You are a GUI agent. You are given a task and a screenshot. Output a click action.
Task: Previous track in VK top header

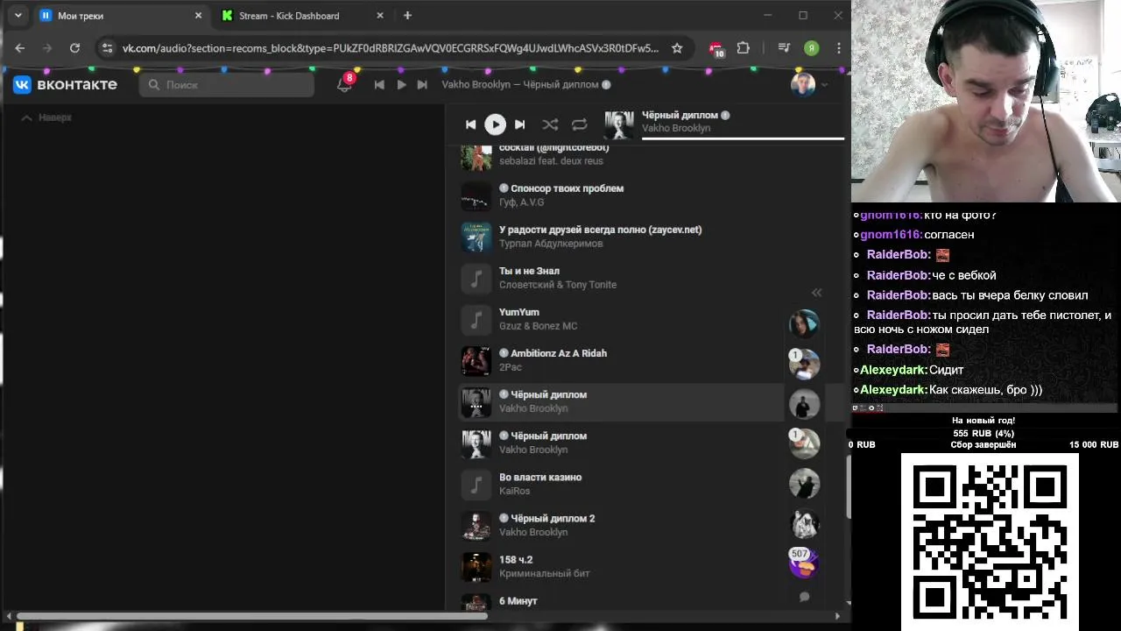point(379,85)
